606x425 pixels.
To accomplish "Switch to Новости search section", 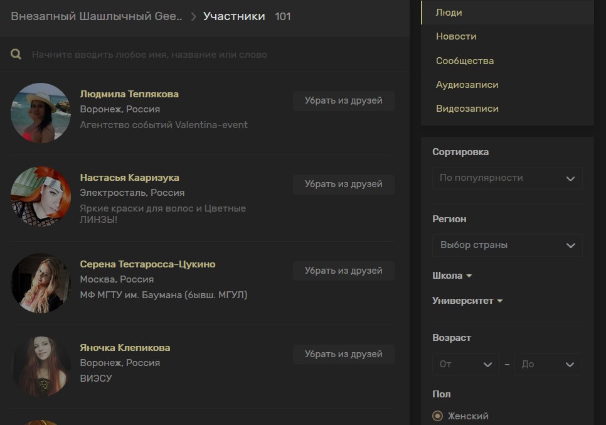I will coord(507,36).
